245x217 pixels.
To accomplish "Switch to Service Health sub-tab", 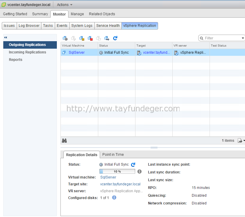I will tap(108, 26).
